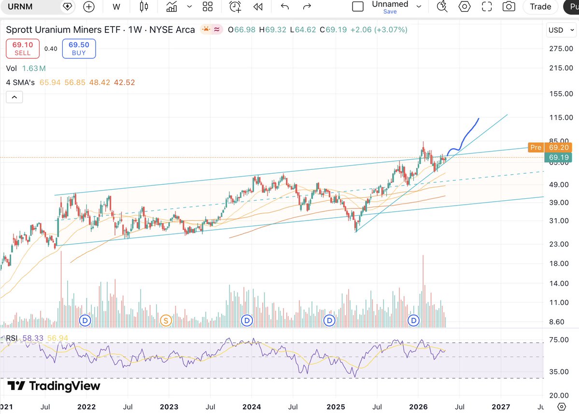Click the 2026 label on time axis
Image resolution: width=579 pixels, height=414 pixels.
418,407
